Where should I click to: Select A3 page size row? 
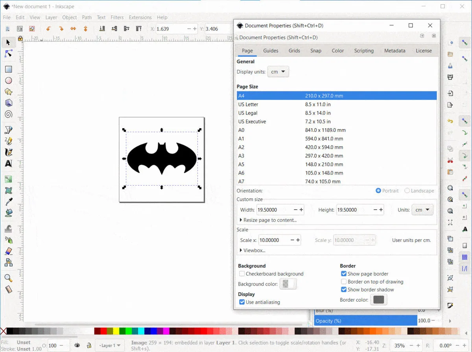(337, 156)
